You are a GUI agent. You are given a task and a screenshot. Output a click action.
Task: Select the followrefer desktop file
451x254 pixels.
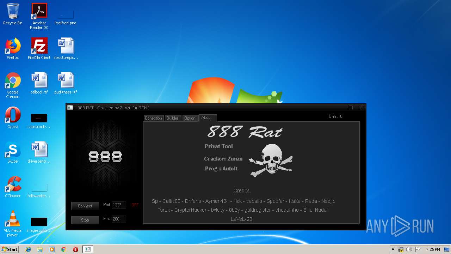click(39, 190)
